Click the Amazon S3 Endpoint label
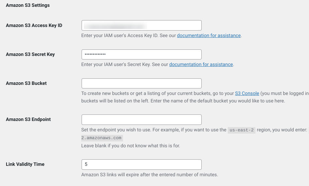 pyautogui.click(x=28, y=119)
